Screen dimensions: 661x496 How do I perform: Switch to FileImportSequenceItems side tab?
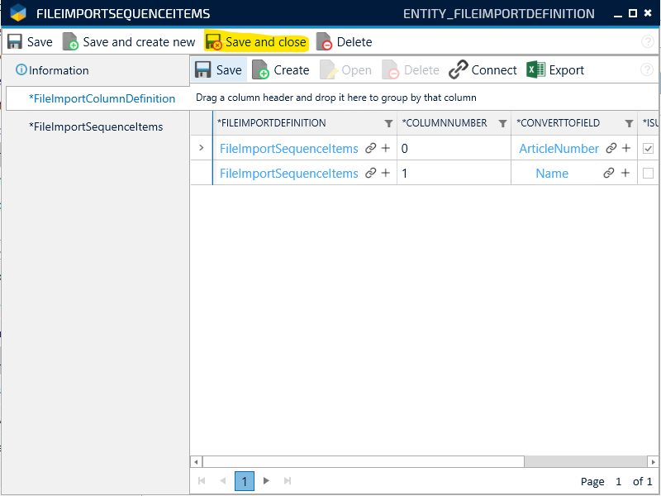[x=96, y=126]
